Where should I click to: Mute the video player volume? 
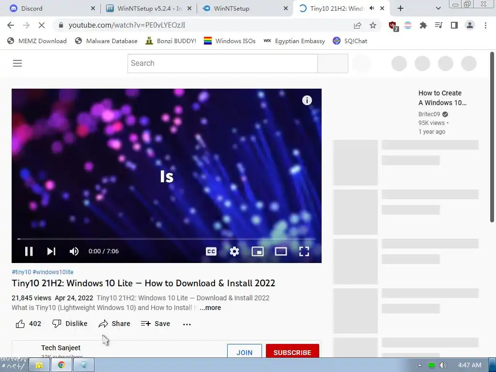pos(74,251)
